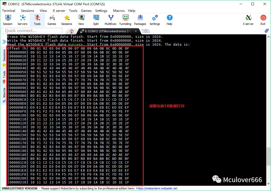Click the UNREGISTERED VERSION status text

(19, 188)
